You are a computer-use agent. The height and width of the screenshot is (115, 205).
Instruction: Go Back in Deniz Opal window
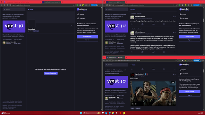click(30, 10)
